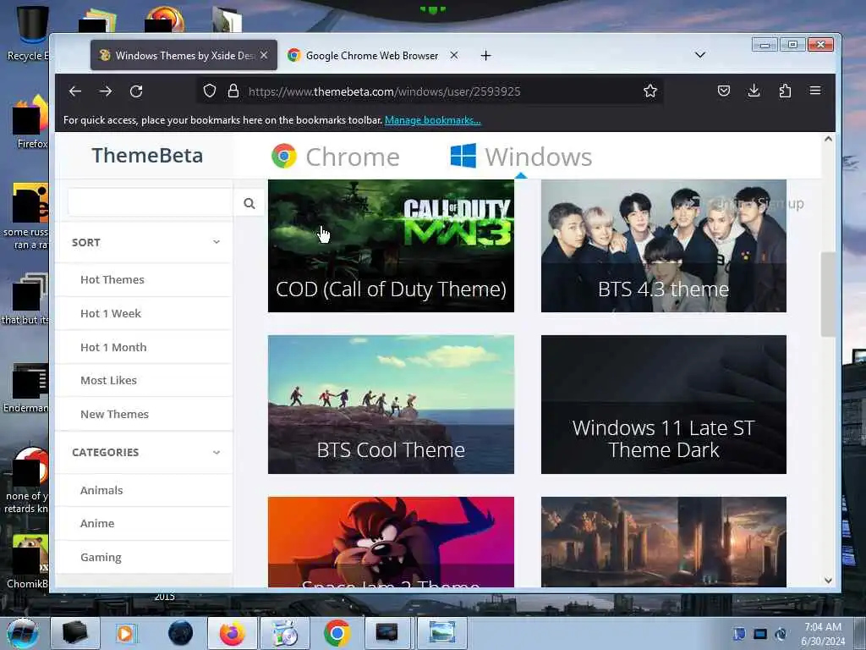The width and height of the screenshot is (866, 650).
Task: Click the Windows logo in site header
Action: tap(463, 156)
